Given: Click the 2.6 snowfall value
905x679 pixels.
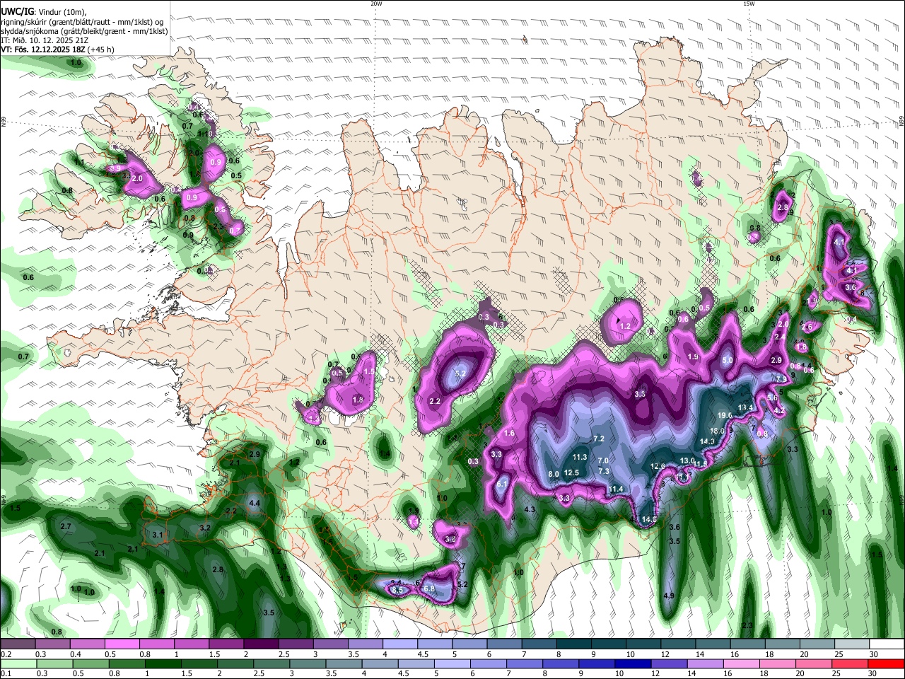Looking at the screenshot, I should pyautogui.click(x=807, y=327).
